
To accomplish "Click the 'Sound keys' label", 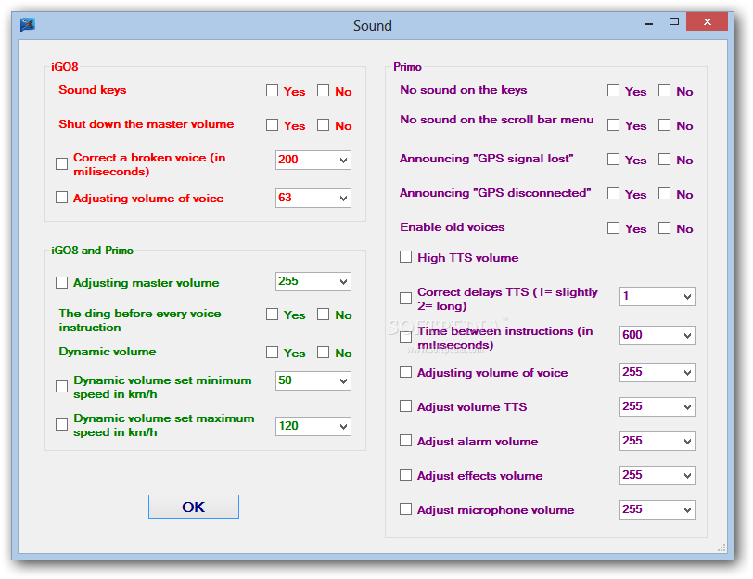I will tap(93, 90).
